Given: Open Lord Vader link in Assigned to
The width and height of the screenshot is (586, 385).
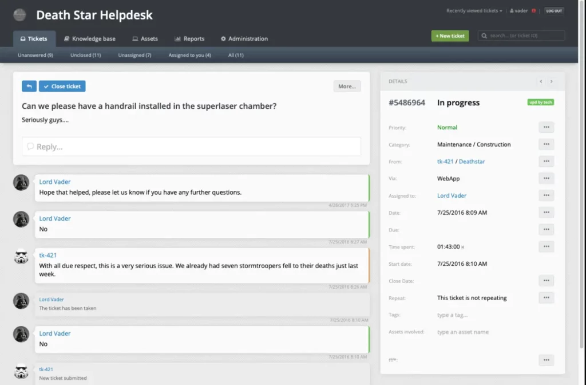Looking at the screenshot, I should [x=452, y=195].
